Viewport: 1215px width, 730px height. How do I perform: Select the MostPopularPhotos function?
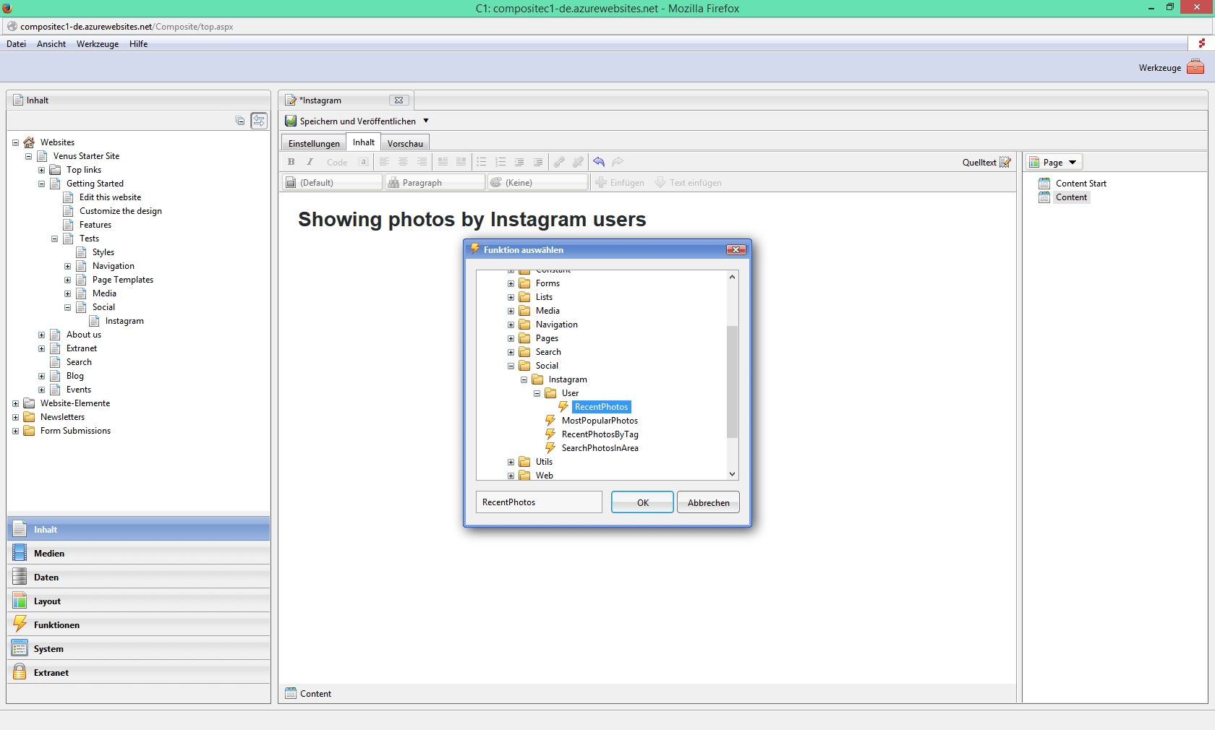[x=599, y=421]
